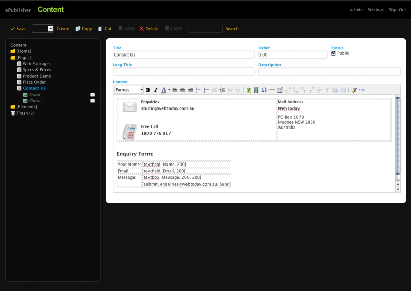
Task: Click the align center icon
Action: [x=182, y=90]
